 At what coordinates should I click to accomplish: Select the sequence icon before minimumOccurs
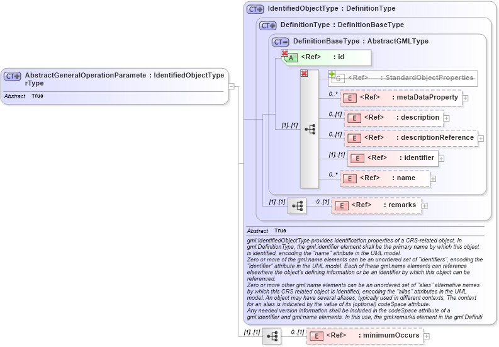click(272, 336)
